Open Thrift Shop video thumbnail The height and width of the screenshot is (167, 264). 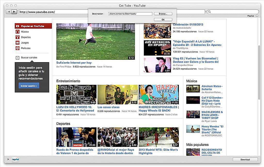(x=193, y=114)
